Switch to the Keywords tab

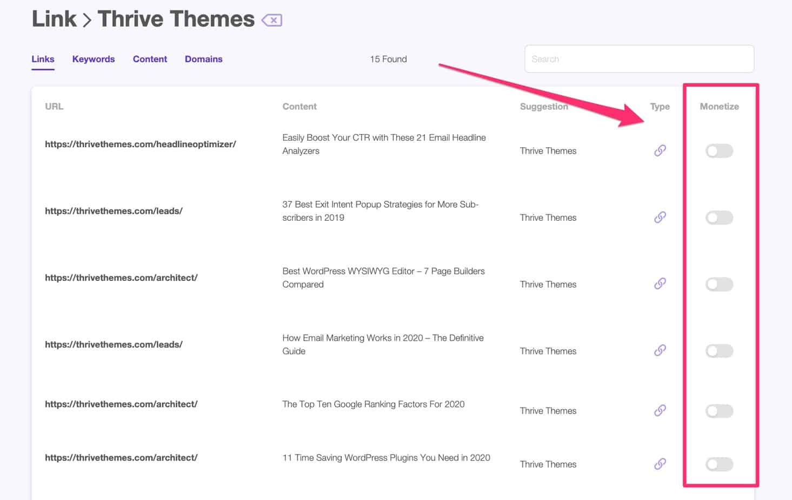tap(94, 59)
